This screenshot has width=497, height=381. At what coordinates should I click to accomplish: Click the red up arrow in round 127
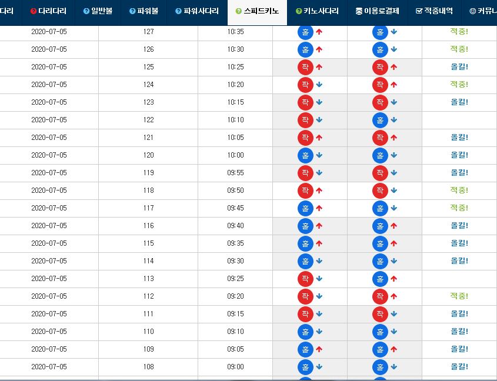click(x=319, y=32)
